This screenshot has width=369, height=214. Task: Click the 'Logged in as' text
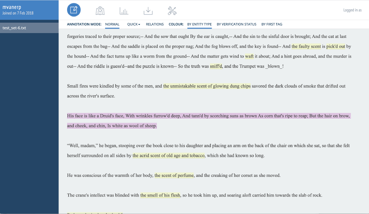pyautogui.click(x=352, y=10)
